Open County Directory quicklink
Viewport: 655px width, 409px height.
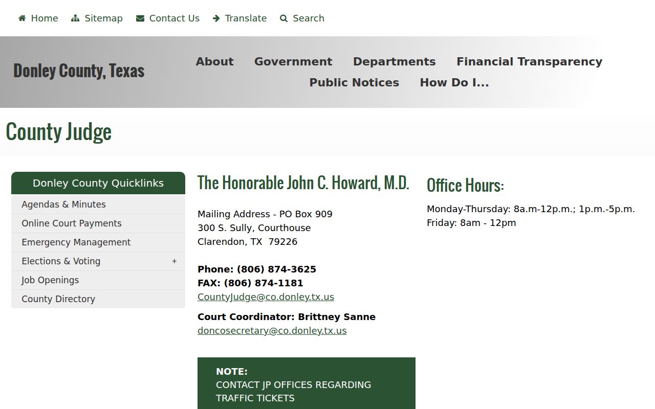click(x=98, y=299)
